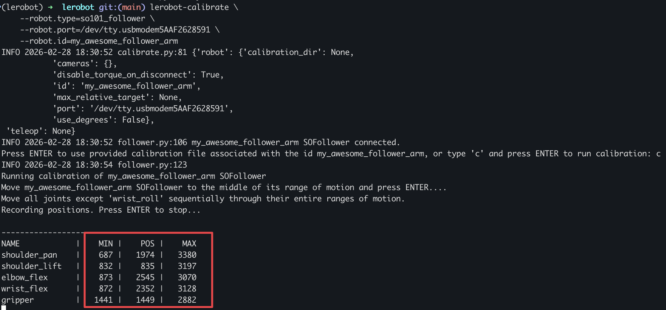The height and width of the screenshot is (310, 666).
Task: Click the MIN column header
Action: [105, 244]
